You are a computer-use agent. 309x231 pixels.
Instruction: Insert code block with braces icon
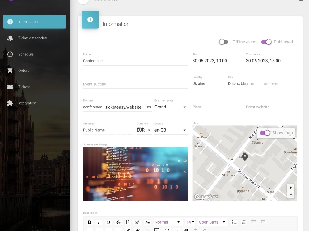(128, 222)
